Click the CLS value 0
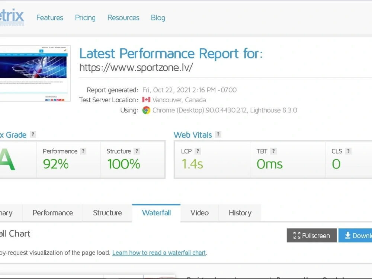 tap(336, 164)
